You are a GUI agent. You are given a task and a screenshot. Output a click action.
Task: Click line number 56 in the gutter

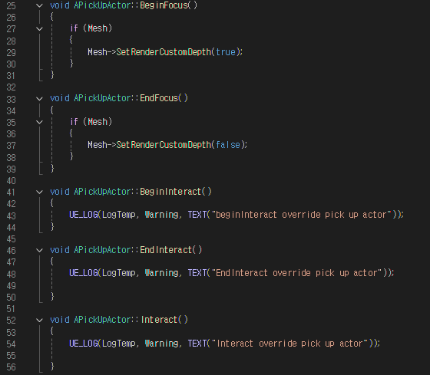(11, 367)
